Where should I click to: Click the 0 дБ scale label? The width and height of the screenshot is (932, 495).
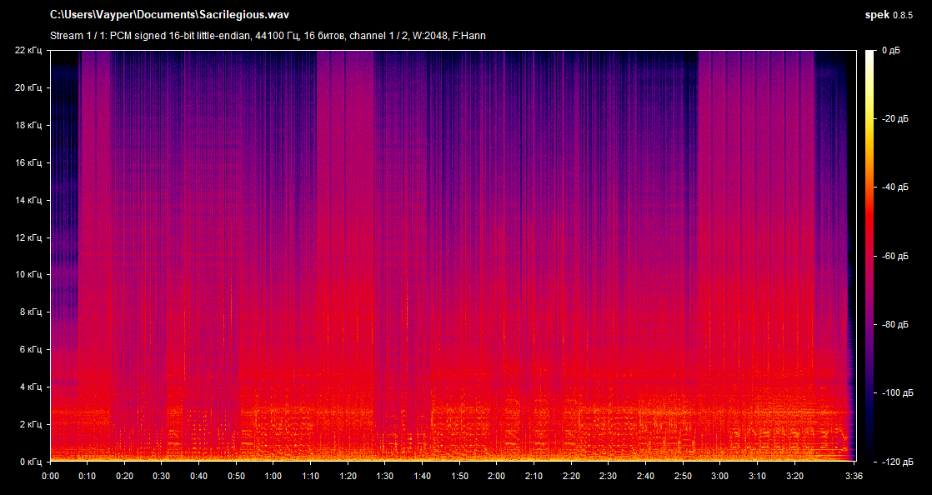(x=891, y=51)
